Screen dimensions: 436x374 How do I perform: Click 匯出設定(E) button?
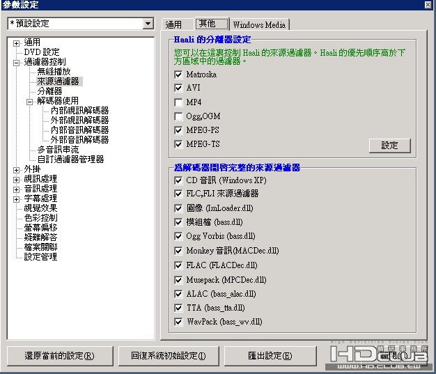click(270, 356)
